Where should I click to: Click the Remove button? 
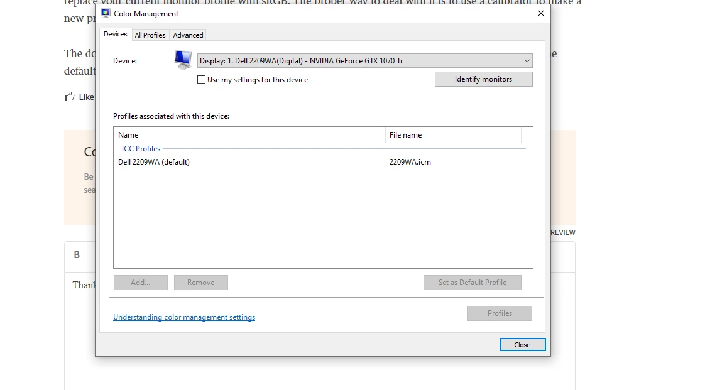point(201,283)
